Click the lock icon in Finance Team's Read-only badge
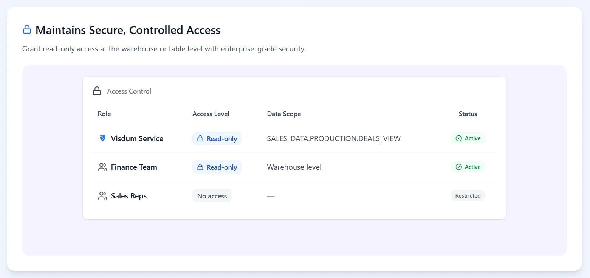The height and width of the screenshot is (278, 590). coord(200,167)
